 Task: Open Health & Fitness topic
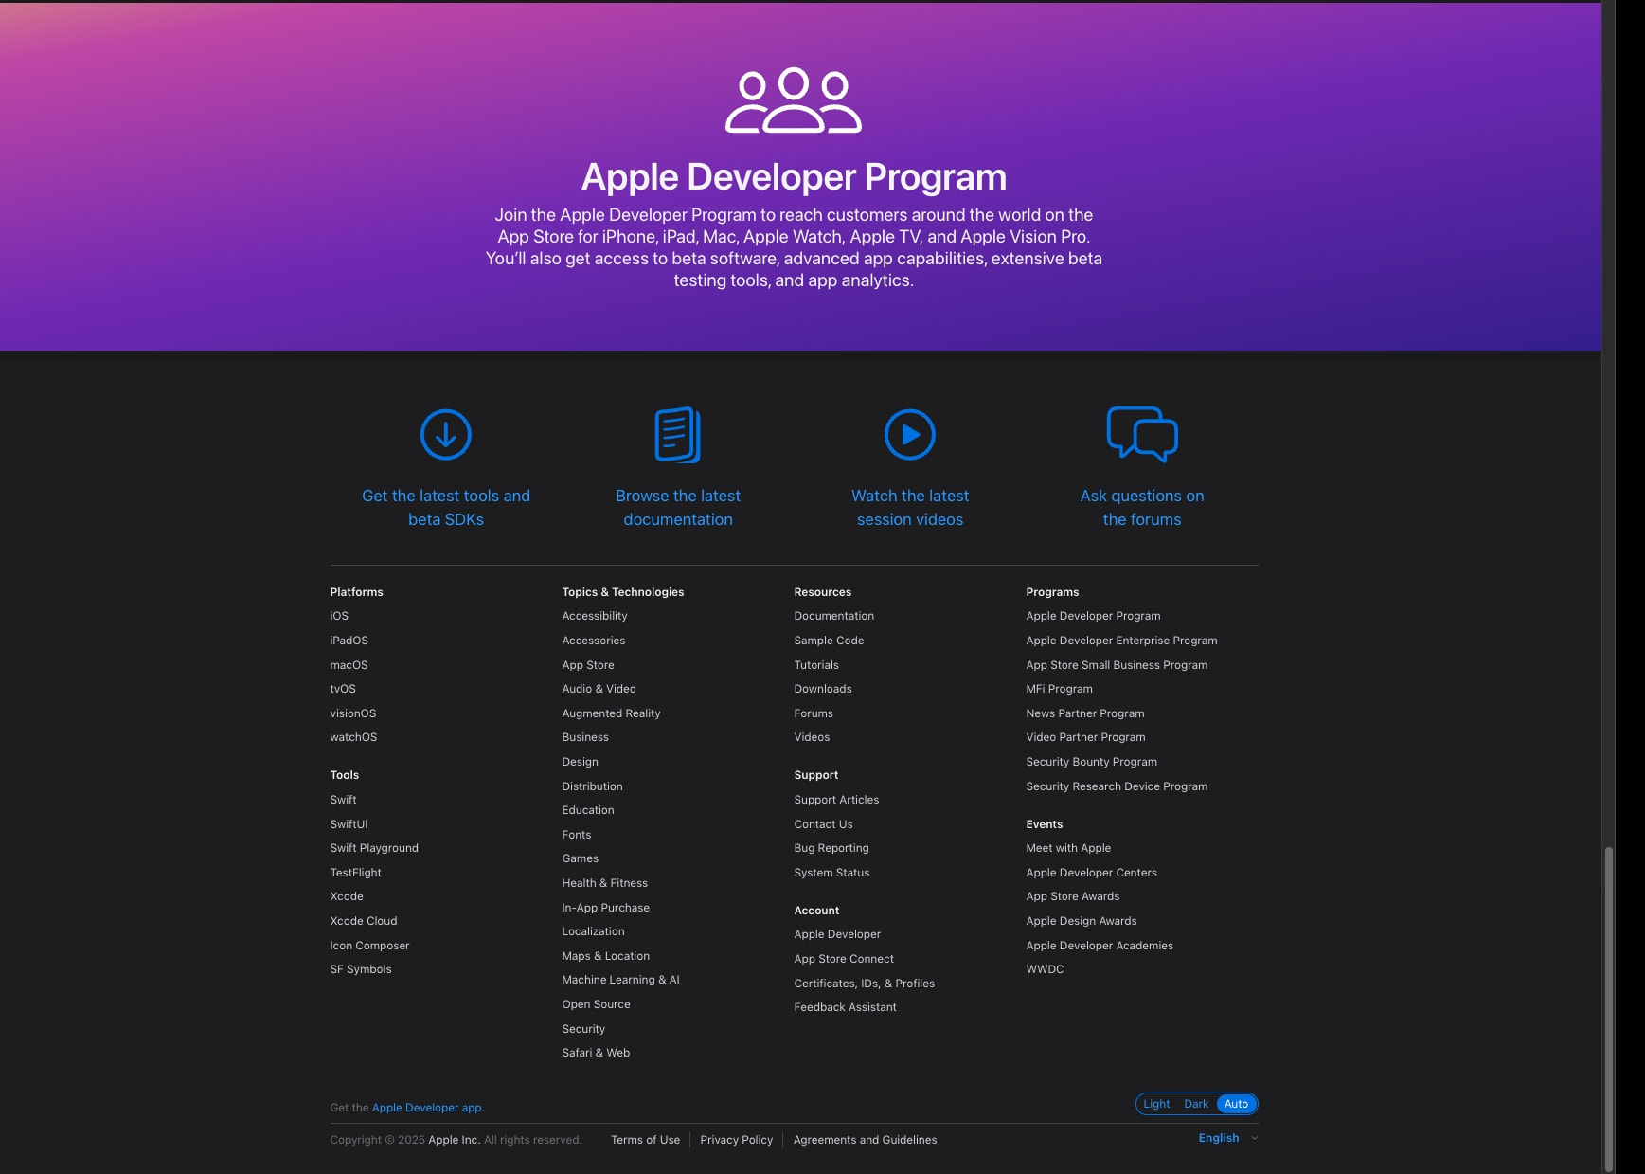pos(604,883)
